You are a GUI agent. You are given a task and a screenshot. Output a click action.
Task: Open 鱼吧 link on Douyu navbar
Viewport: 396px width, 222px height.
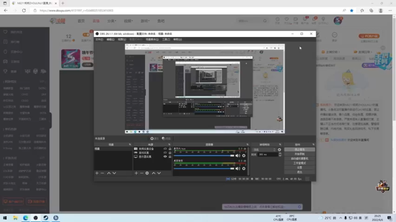[x=161, y=21]
